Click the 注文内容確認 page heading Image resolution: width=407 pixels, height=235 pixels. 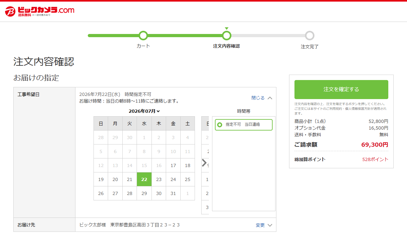click(x=44, y=62)
